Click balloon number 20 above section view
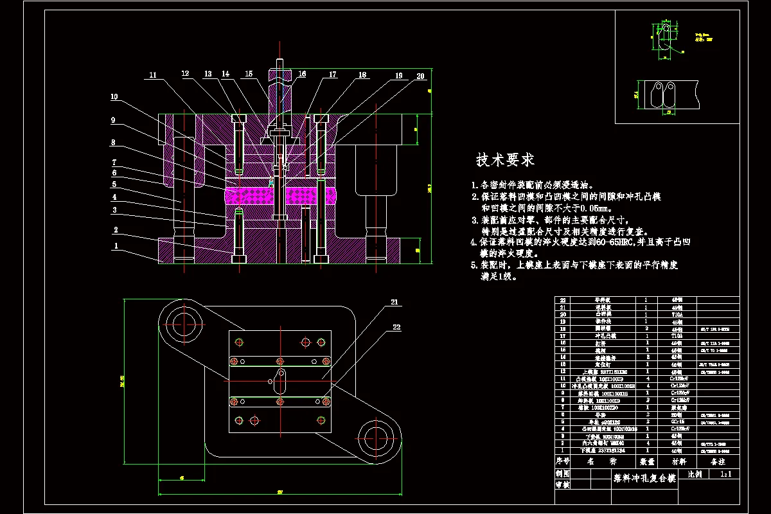 pyautogui.click(x=420, y=76)
